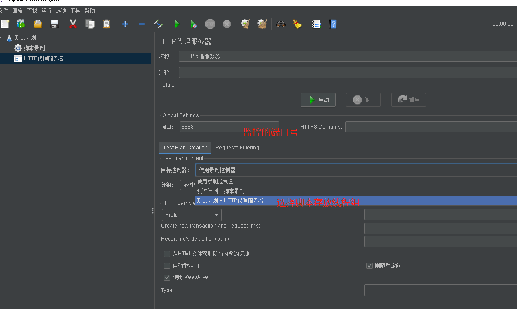Click the HTTP代理服务器 tree node icon
Viewport: 517px width, 309px height.
pos(18,59)
